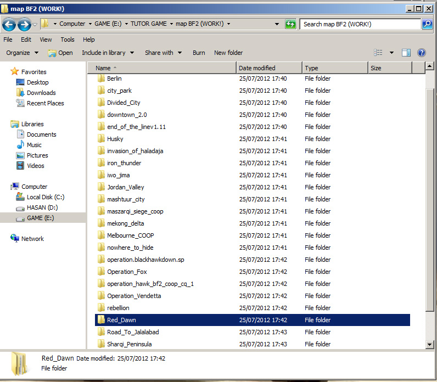
Task: Open Network in the navigation pane
Action: [32, 239]
